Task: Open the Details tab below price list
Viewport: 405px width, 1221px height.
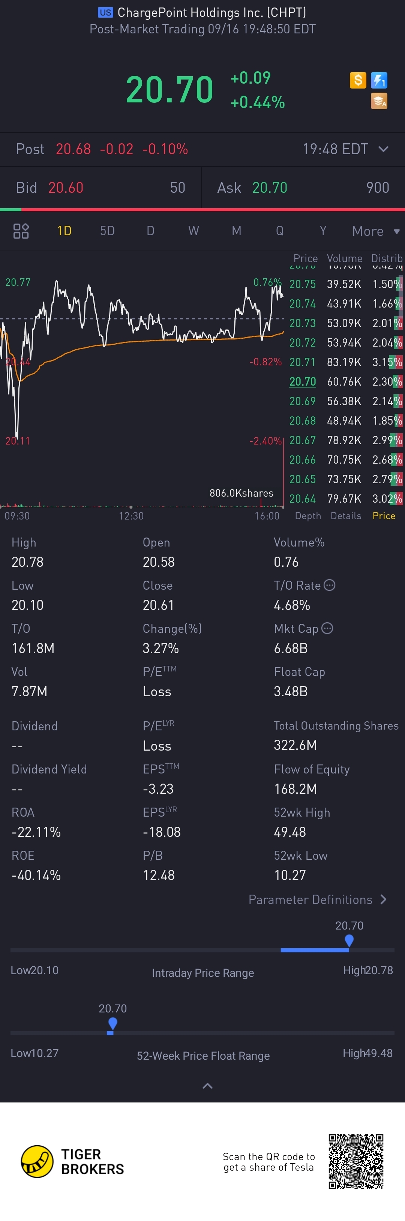Action: point(346,516)
